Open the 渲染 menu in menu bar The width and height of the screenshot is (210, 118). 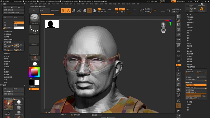(102, 4)
